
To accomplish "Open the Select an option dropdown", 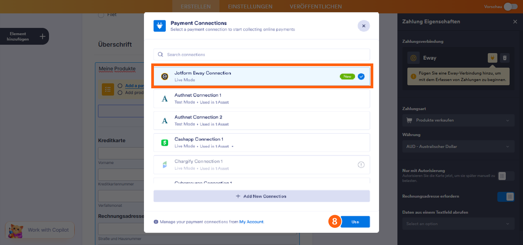I will pos(458,224).
